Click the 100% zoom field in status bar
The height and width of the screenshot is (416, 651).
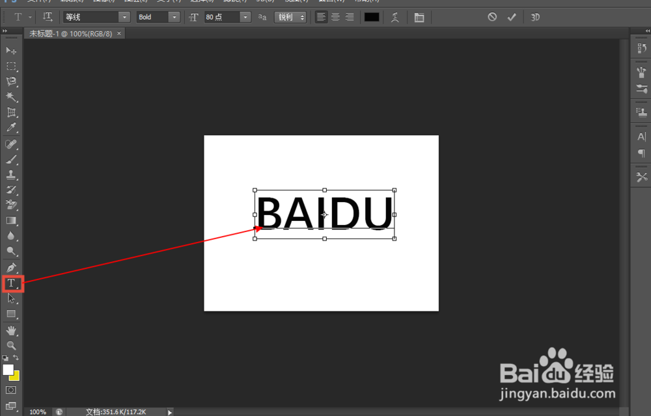(x=38, y=412)
